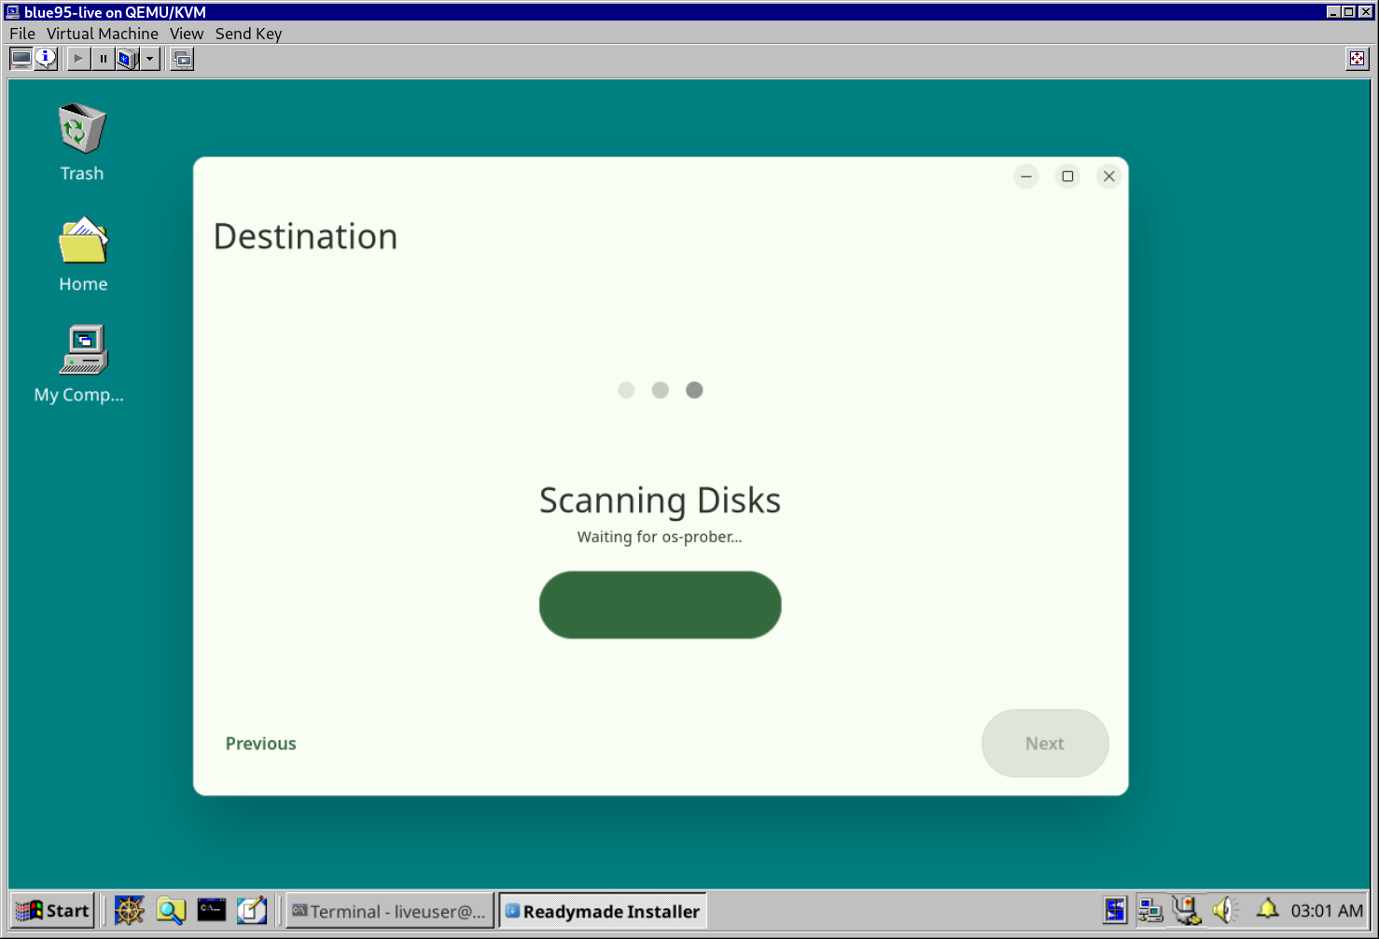Image resolution: width=1379 pixels, height=939 pixels.
Task: Open the file search launcher icon
Action: point(171,911)
